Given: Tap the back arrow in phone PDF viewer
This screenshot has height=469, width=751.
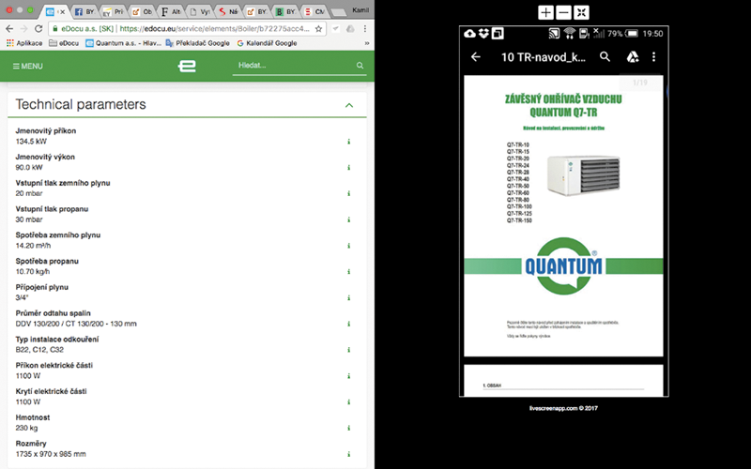Looking at the screenshot, I should coord(476,57).
